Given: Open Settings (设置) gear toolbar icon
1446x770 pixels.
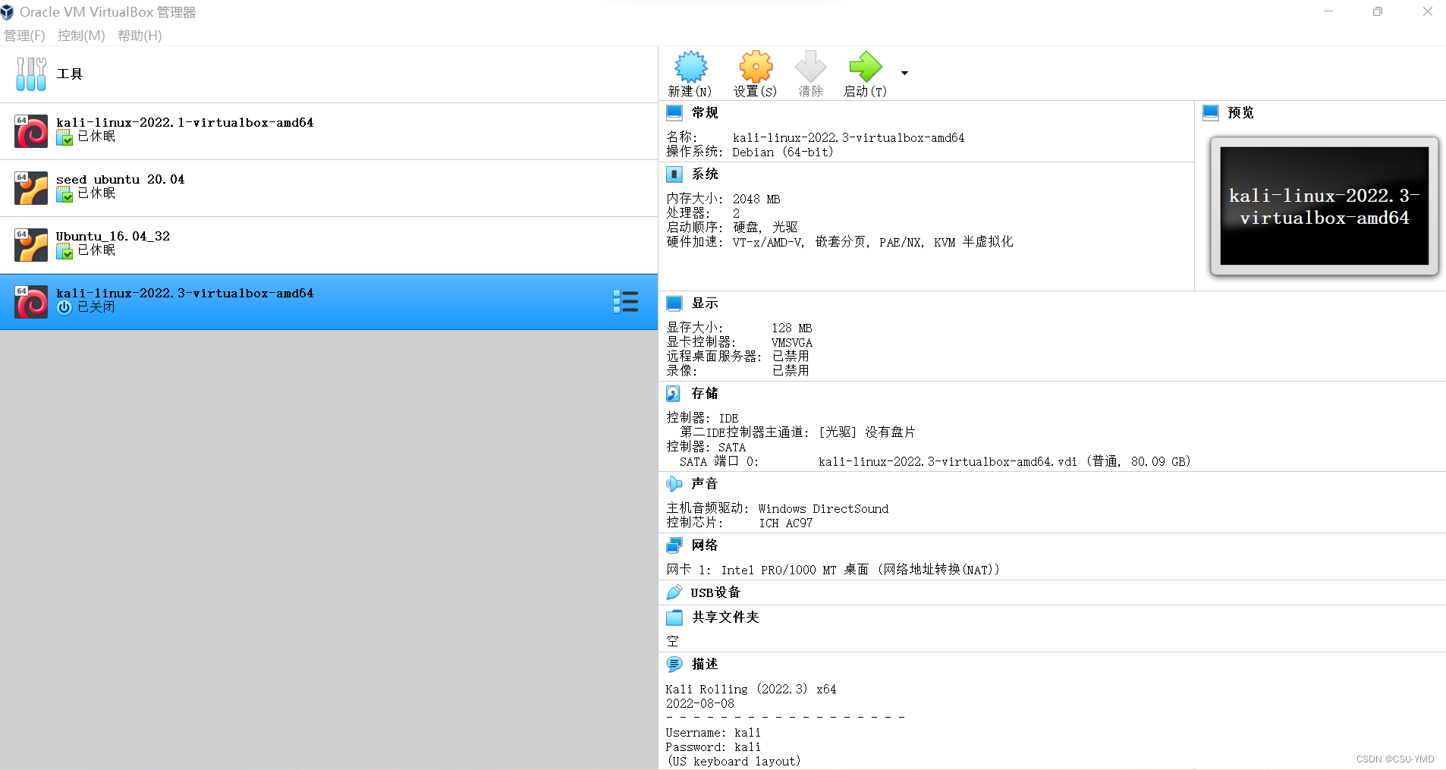Looking at the screenshot, I should coord(756,67).
